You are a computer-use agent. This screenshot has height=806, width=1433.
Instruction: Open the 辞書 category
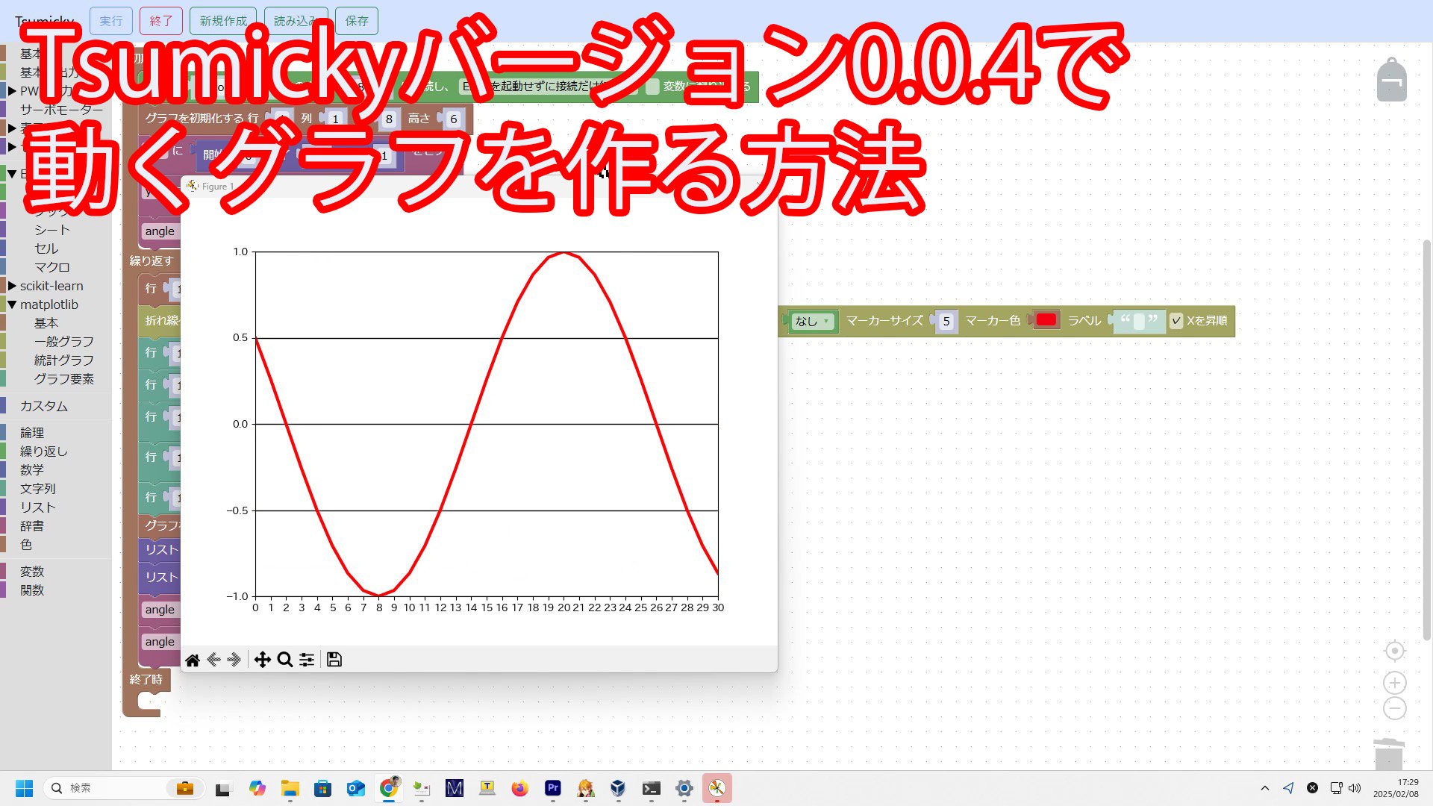coord(32,526)
